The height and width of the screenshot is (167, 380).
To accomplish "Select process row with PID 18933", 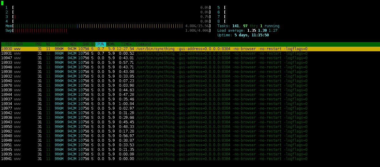I will (x=154, y=63).
